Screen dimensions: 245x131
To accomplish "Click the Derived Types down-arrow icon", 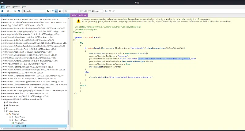I will pyautogui.click(x=13, y=120).
